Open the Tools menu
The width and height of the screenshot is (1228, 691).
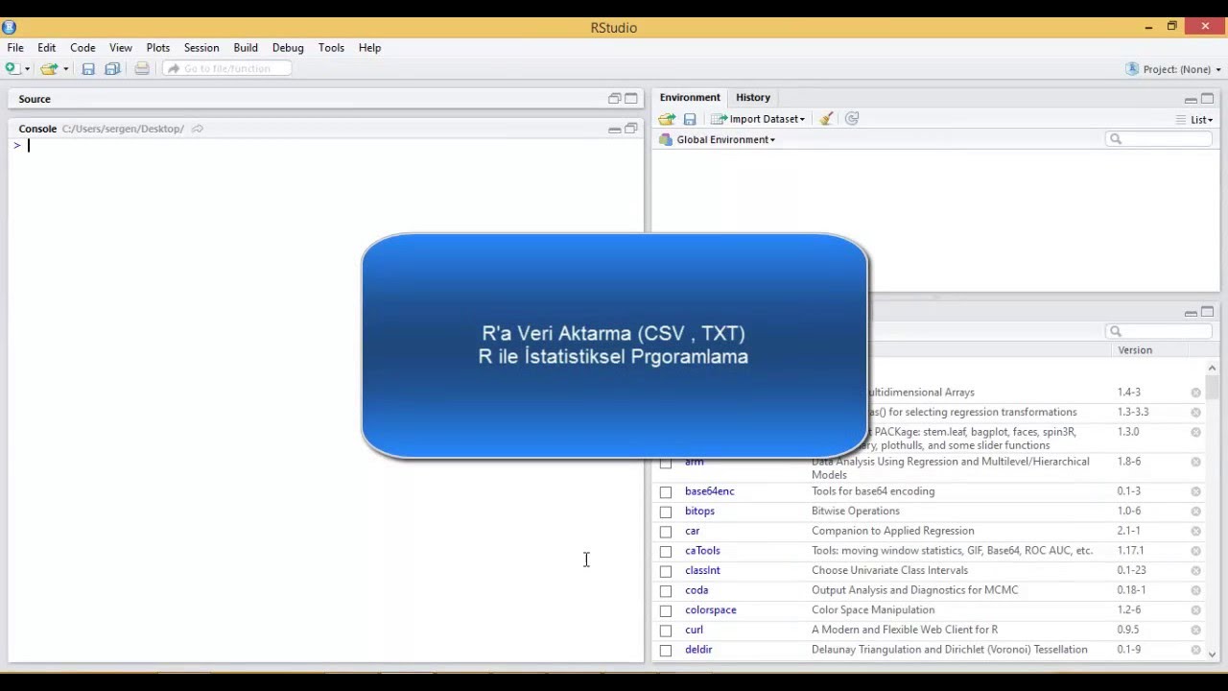pos(331,47)
